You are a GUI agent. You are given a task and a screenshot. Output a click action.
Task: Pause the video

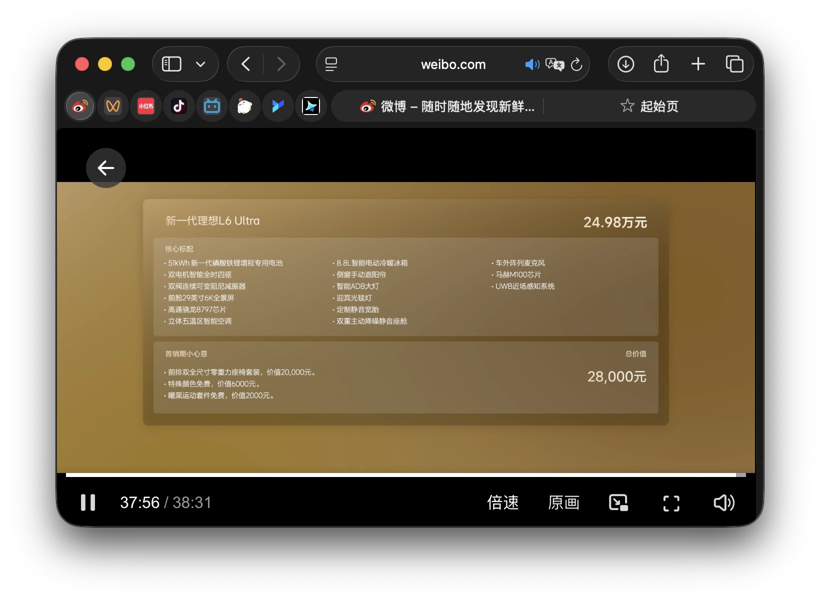88,502
